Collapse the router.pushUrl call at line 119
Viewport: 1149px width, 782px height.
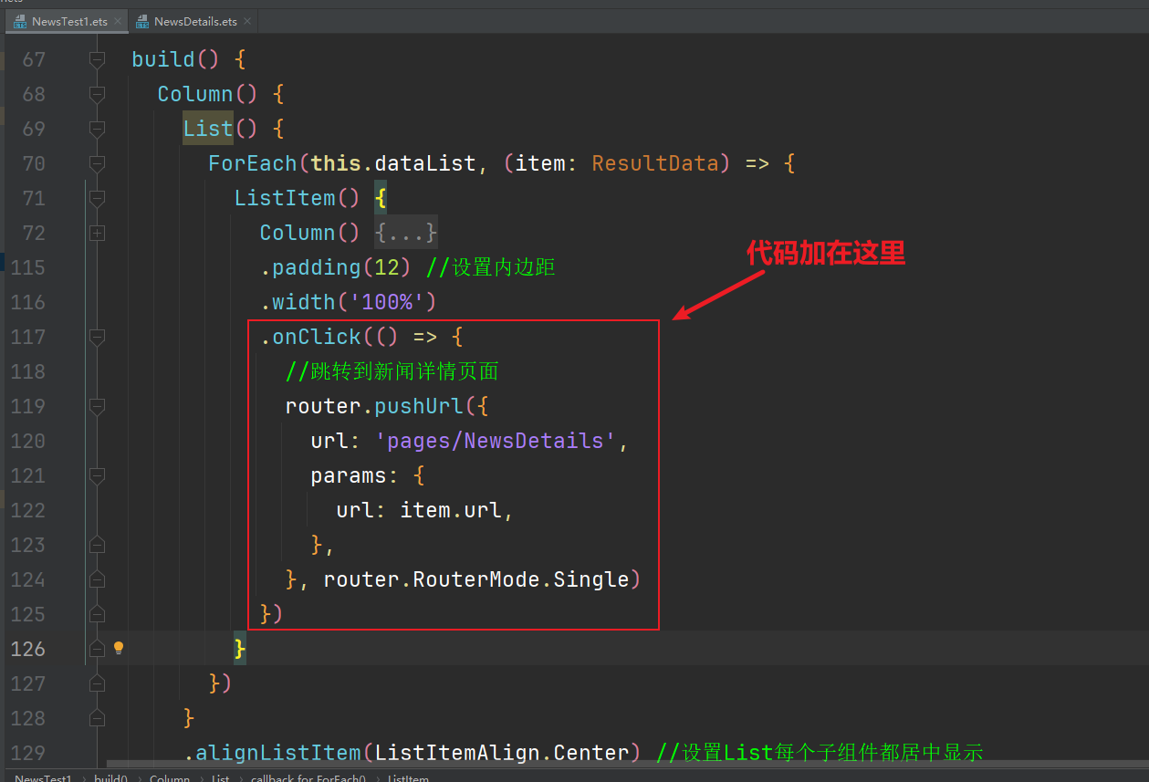(97, 406)
